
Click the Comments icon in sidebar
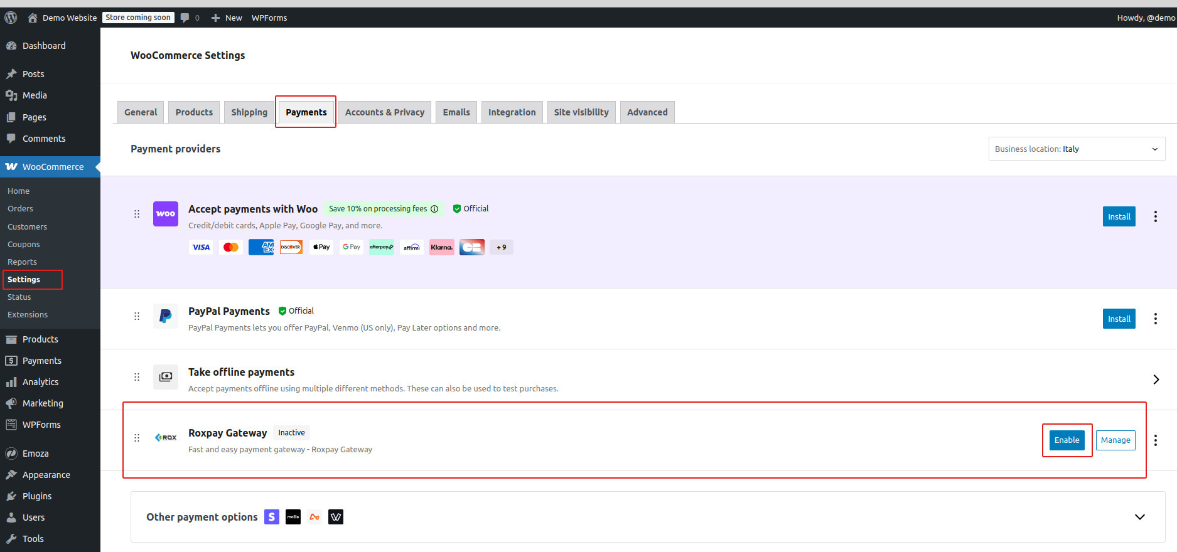click(x=11, y=139)
